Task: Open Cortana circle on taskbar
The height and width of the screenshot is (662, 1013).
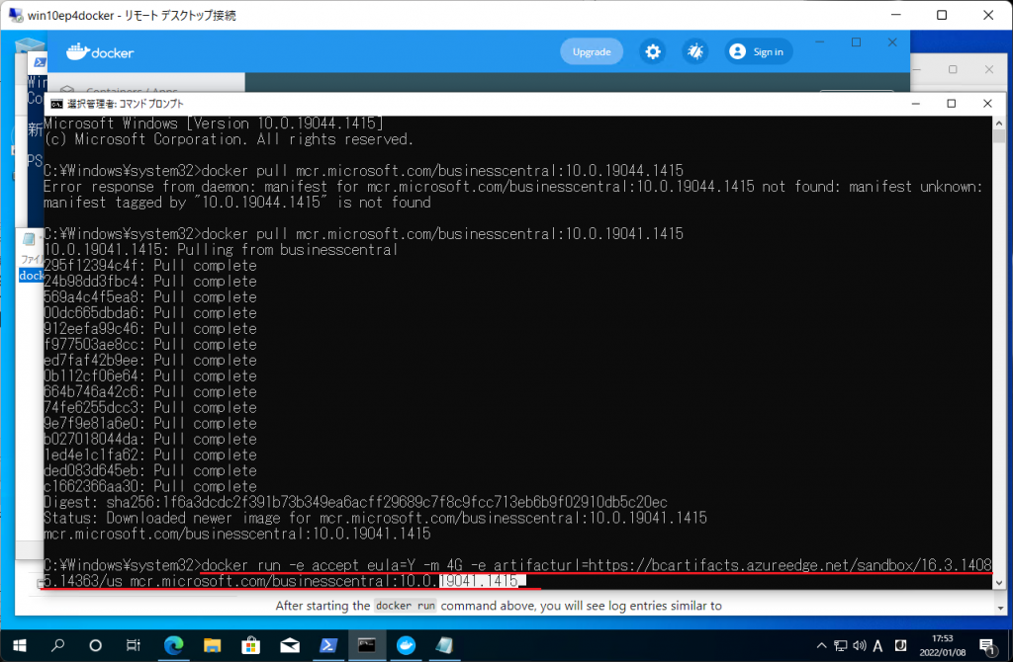Action: tap(95, 645)
